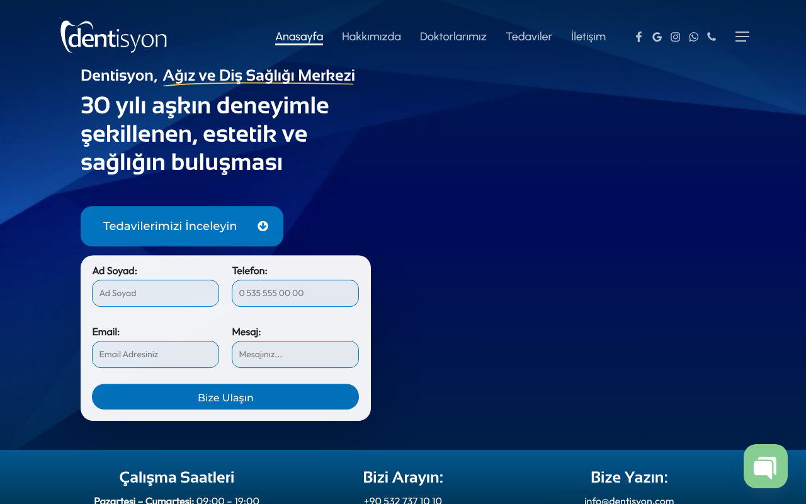Screen dimensions: 806x504
Task: Submit form with Bize Ulaşın button
Action: (x=225, y=397)
